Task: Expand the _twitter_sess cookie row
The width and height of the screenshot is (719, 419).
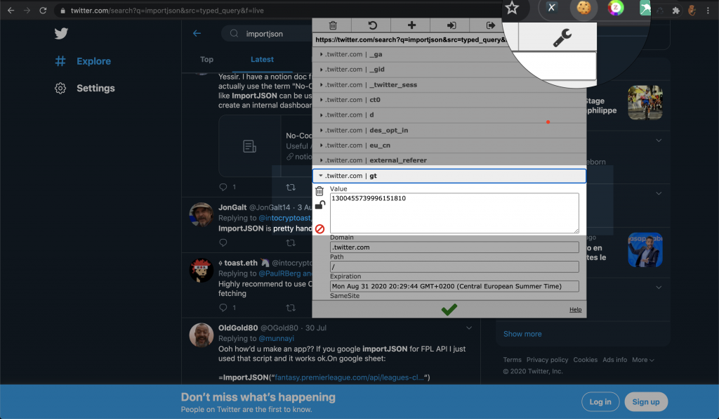Action: pos(449,85)
